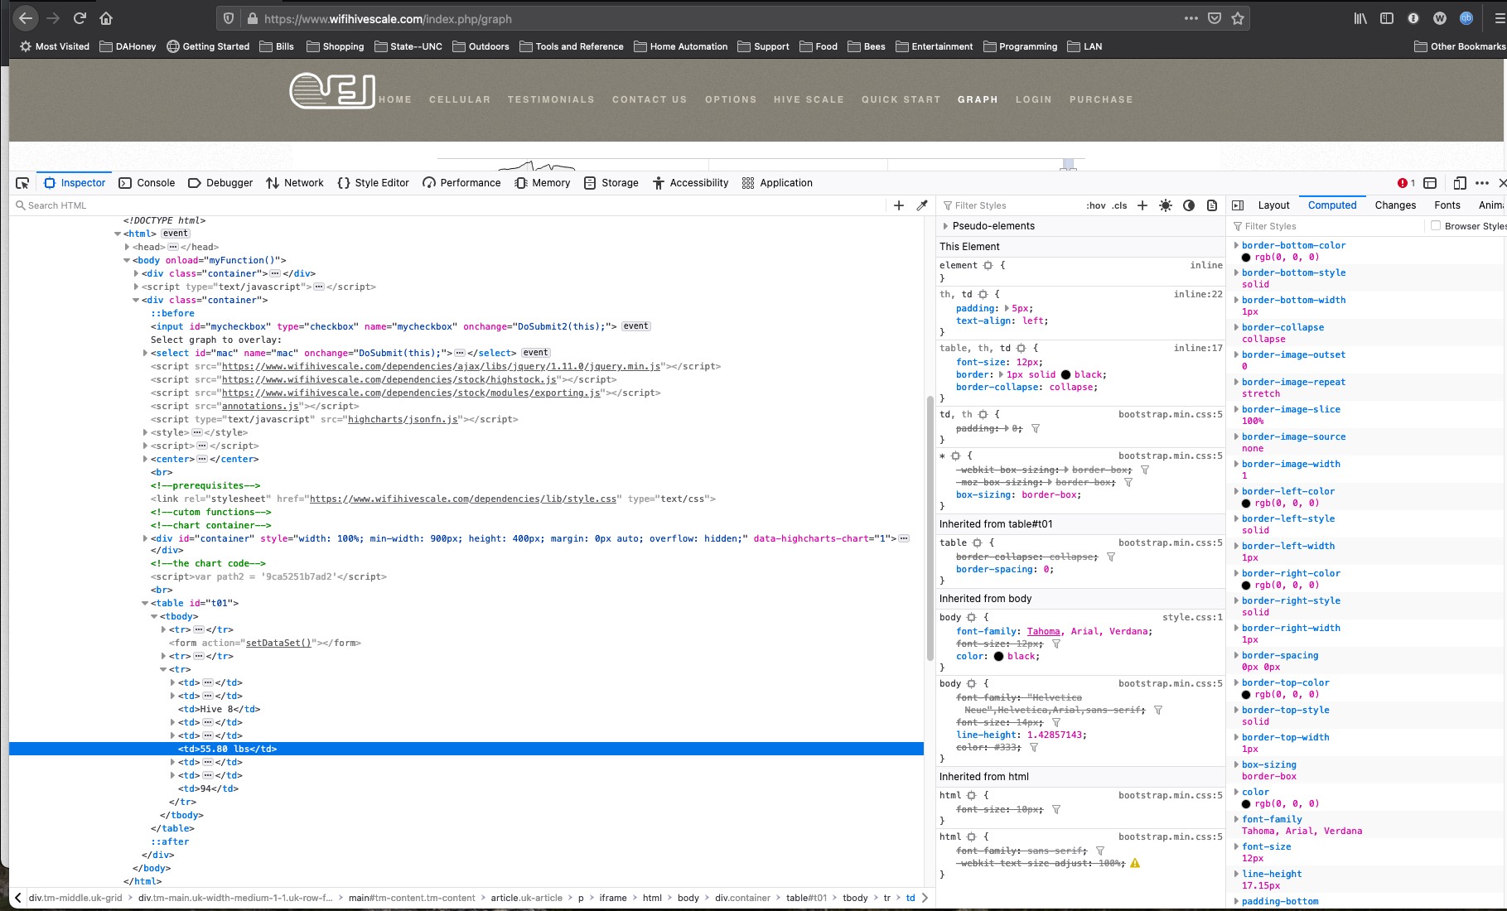Viewport: 1507px width, 911px height.
Task: Enable the Browser Styles checkbox
Action: click(x=1435, y=225)
